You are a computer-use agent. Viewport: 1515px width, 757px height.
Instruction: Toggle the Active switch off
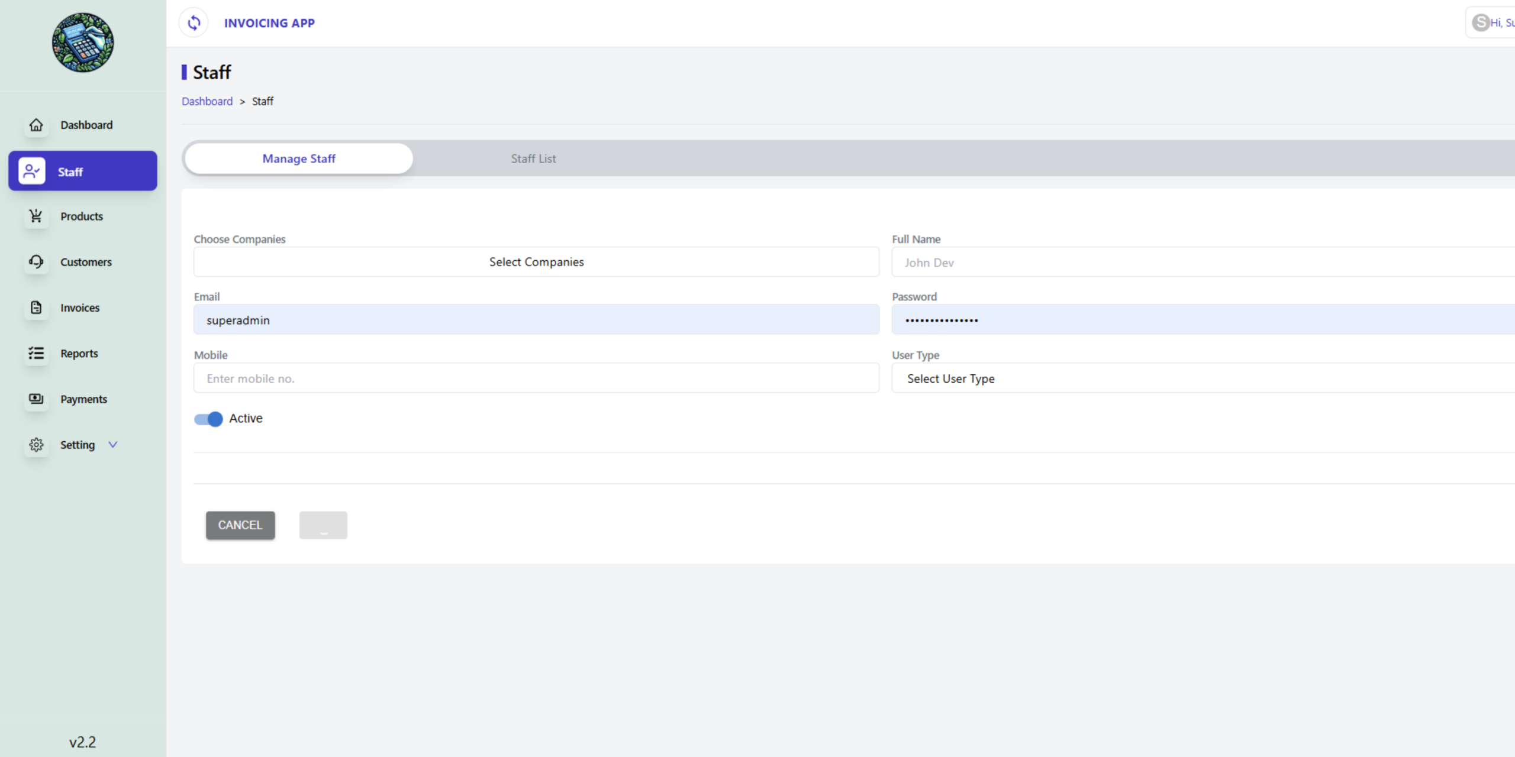(208, 419)
